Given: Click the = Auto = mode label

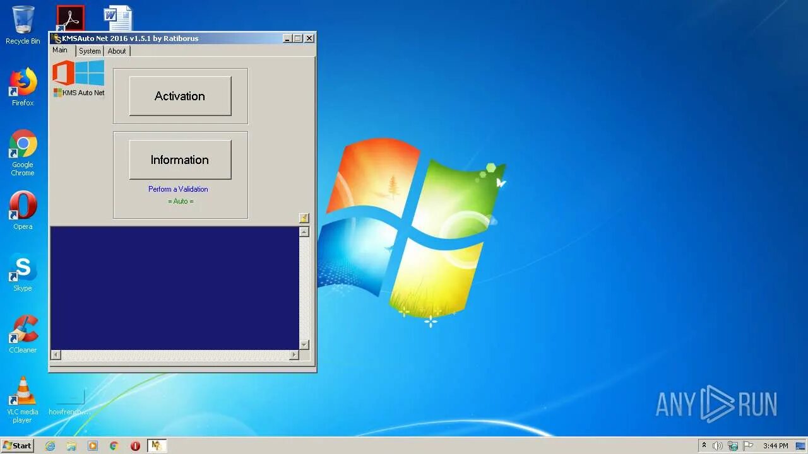Looking at the screenshot, I should coord(181,201).
